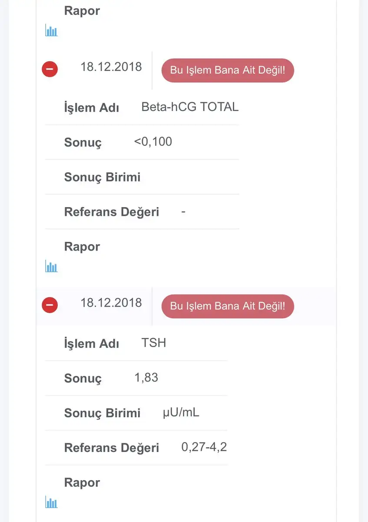Click the TSH test name
Image resolution: width=368 pixels, height=522 pixels.
[154, 343]
